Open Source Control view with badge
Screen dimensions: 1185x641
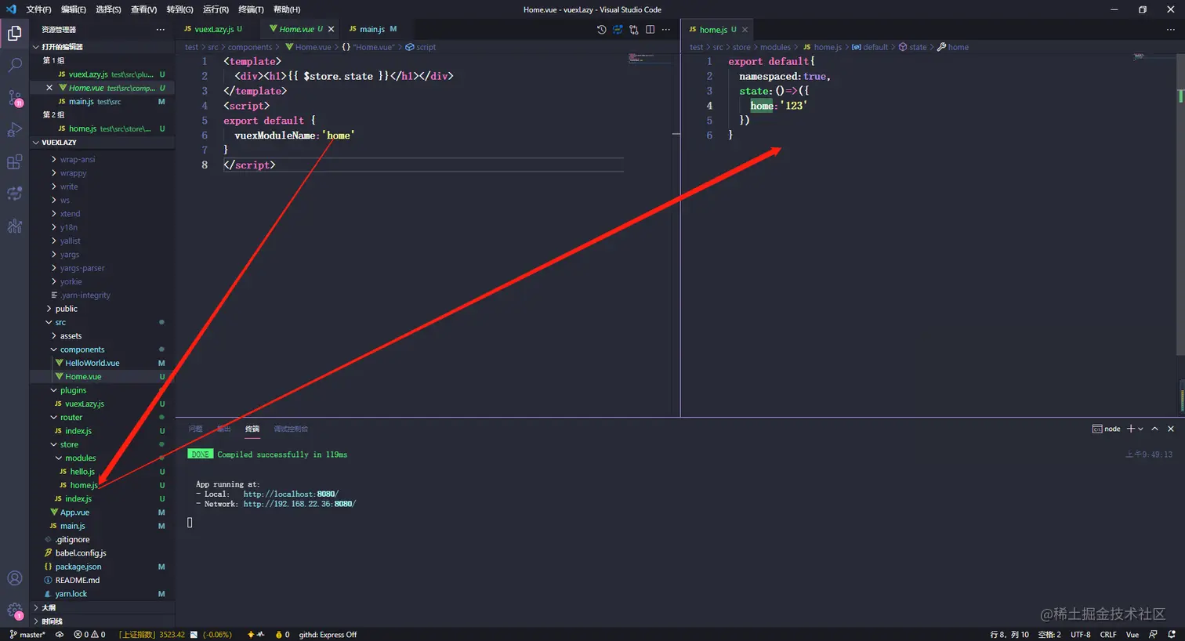[x=14, y=98]
